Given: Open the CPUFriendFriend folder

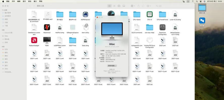Looking at the screenshot, I should tap(163, 14).
